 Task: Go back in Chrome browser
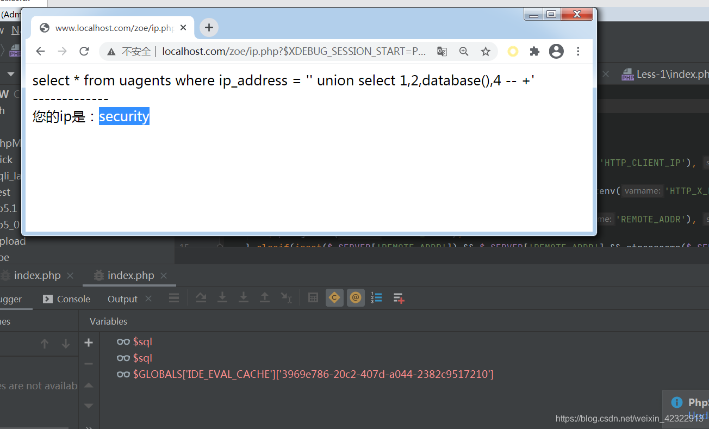(40, 51)
